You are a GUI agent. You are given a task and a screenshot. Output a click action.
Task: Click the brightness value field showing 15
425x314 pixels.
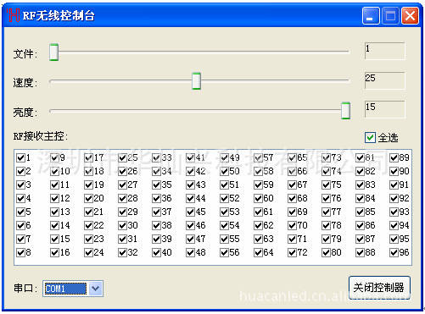[x=384, y=109]
